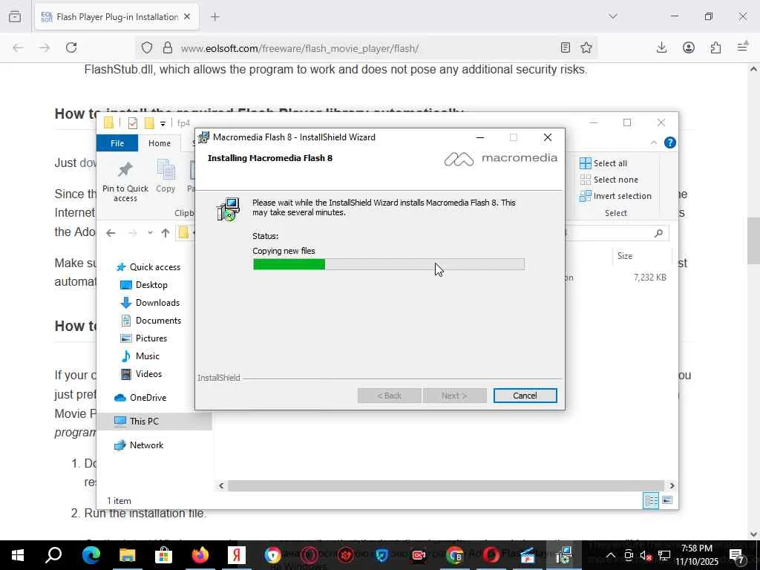
Task: Open Desktop in Explorer sidebar
Action: [x=143, y=285]
